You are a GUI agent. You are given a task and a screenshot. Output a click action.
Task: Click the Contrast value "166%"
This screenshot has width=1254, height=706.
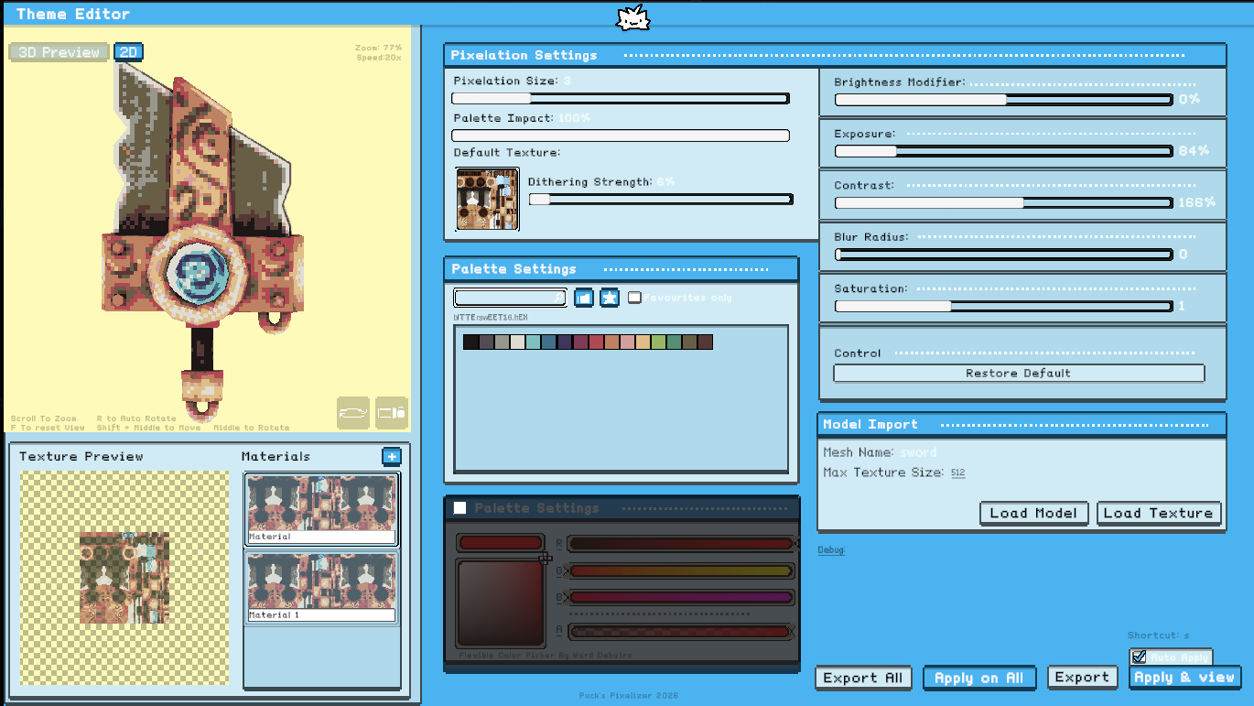click(x=1196, y=202)
